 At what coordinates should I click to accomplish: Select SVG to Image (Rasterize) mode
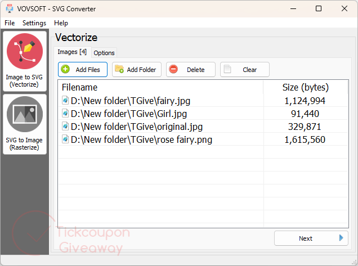tap(25, 124)
